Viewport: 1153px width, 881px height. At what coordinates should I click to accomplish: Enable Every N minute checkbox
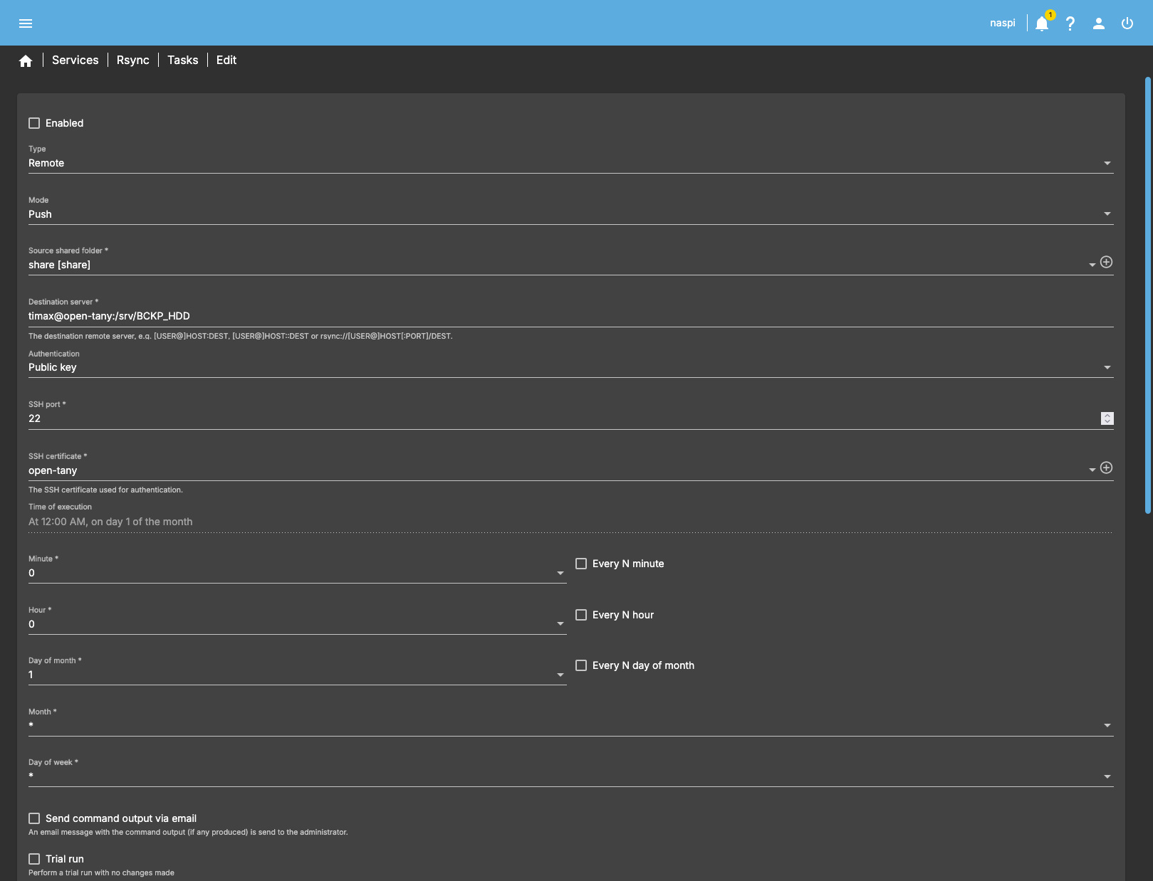point(581,564)
